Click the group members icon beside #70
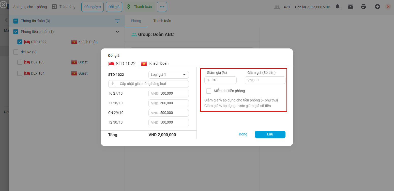 click(x=277, y=7)
